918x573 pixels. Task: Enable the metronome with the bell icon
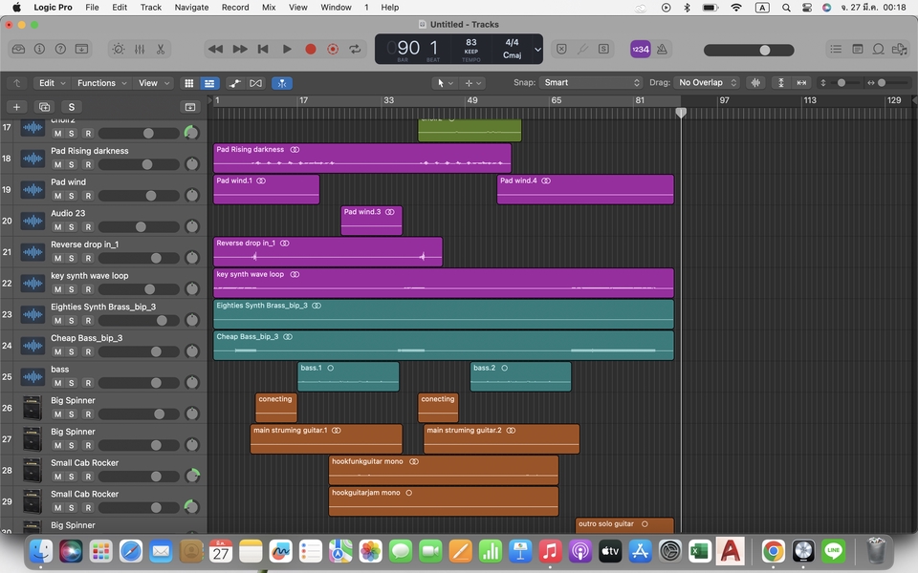pos(661,49)
